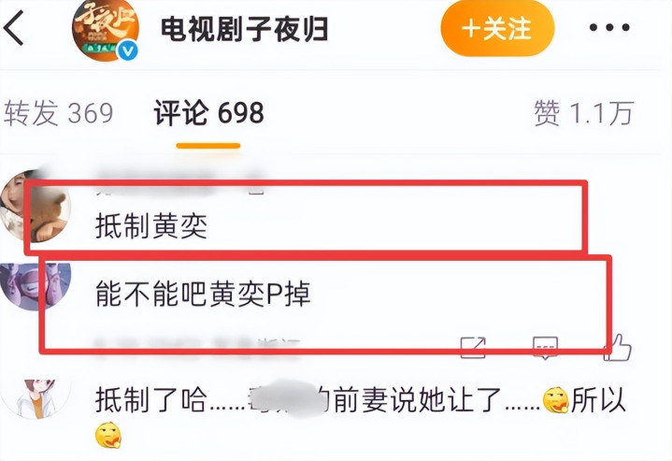Switch to the 赞 1.1万 tab
The width and height of the screenshot is (672, 461).
[x=584, y=113]
